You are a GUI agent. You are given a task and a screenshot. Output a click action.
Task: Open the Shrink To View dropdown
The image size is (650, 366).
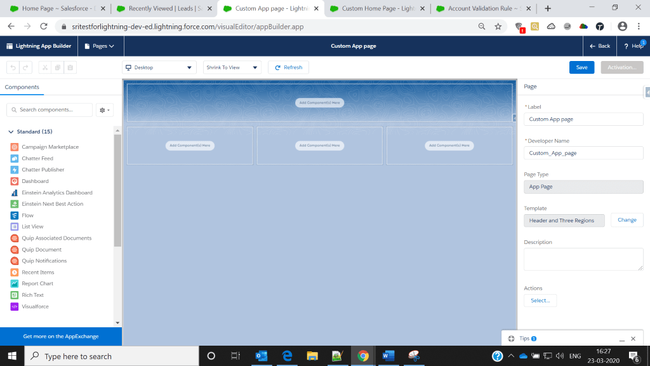tap(232, 67)
